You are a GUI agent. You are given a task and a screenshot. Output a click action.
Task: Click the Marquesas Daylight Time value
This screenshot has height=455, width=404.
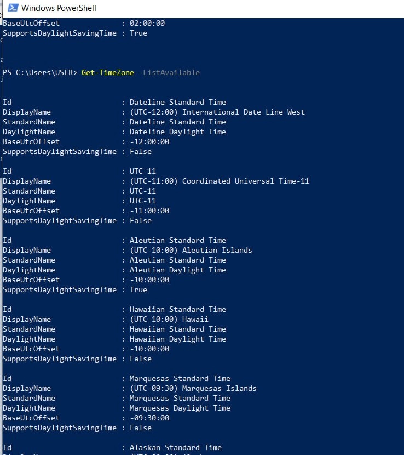(x=180, y=408)
